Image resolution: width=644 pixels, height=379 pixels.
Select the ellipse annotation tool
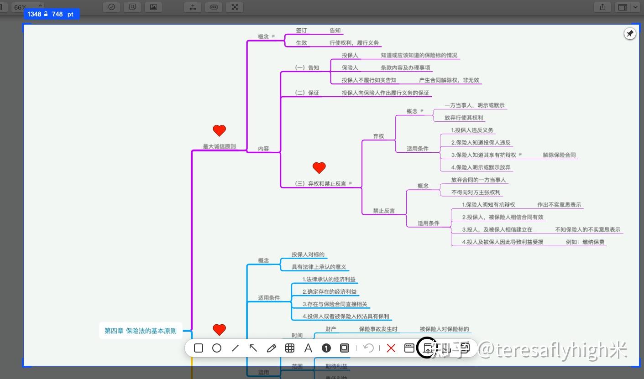[217, 348]
